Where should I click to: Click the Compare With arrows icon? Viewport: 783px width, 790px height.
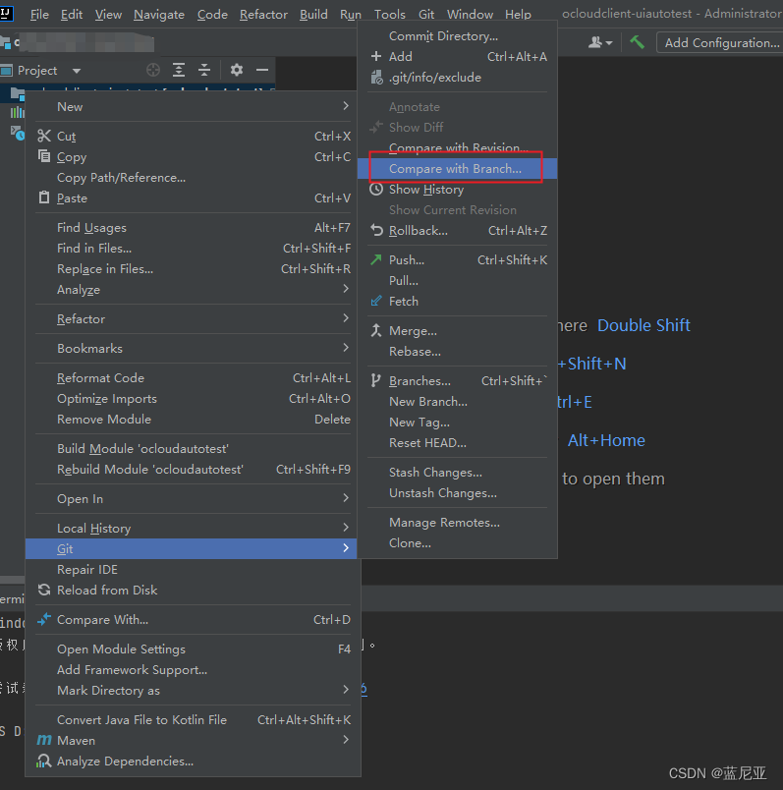[44, 619]
